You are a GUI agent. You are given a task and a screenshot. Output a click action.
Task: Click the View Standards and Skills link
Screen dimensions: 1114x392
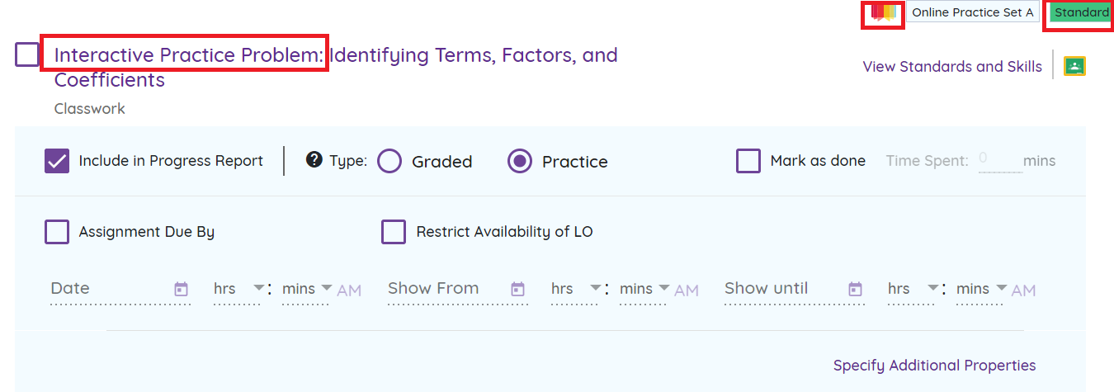[x=952, y=67]
